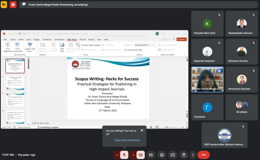Expand video settings arrow beside camera
The width and height of the screenshot is (260, 160).
coord(134,155)
